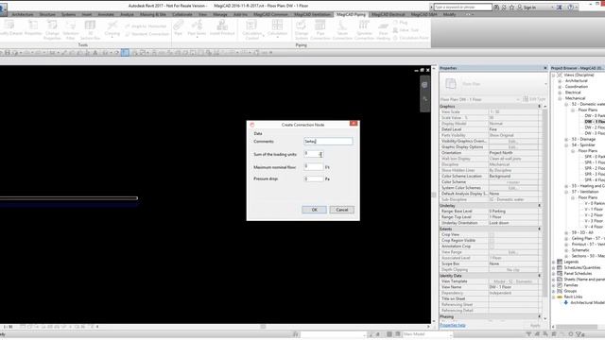This screenshot has height=340, width=605.
Task: Collapse the Graphics section in Properties
Action: pyautogui.click(x=540, y=106)
